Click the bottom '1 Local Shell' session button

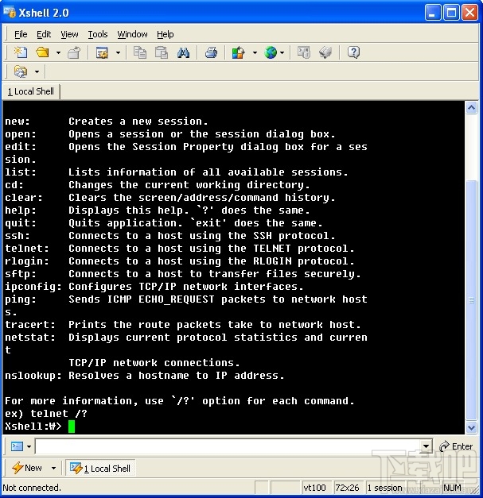click(100, 468)
